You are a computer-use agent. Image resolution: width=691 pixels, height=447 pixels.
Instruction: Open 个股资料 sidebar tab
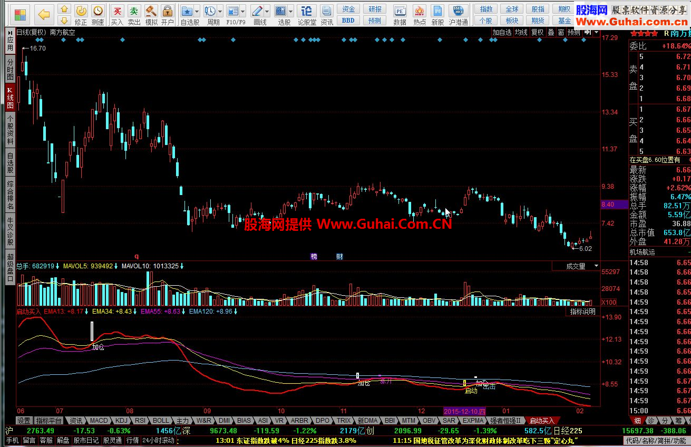click(x=10, y=130)
